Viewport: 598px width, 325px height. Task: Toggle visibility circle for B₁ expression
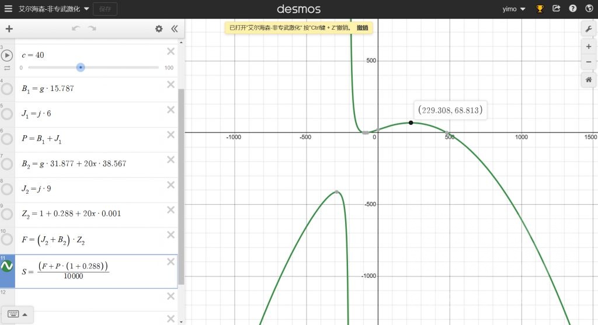pos(7,89)
